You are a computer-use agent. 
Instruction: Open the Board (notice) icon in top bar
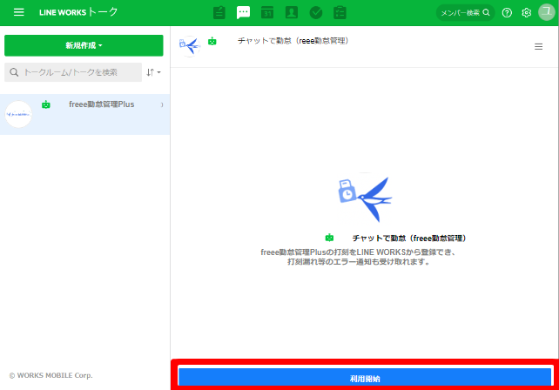click(219, 12)
